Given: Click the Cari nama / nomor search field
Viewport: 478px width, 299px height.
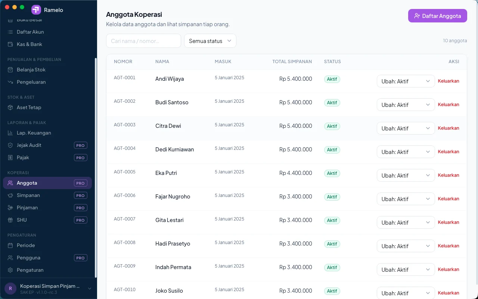Looking at the screenshot, I should coord(143,41).
